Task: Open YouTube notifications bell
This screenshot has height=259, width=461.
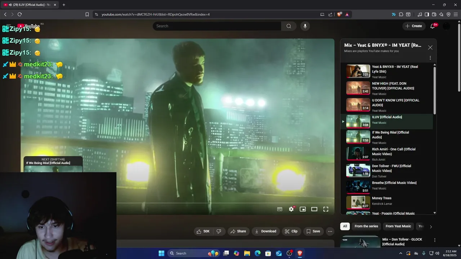Action: [433, 26]
